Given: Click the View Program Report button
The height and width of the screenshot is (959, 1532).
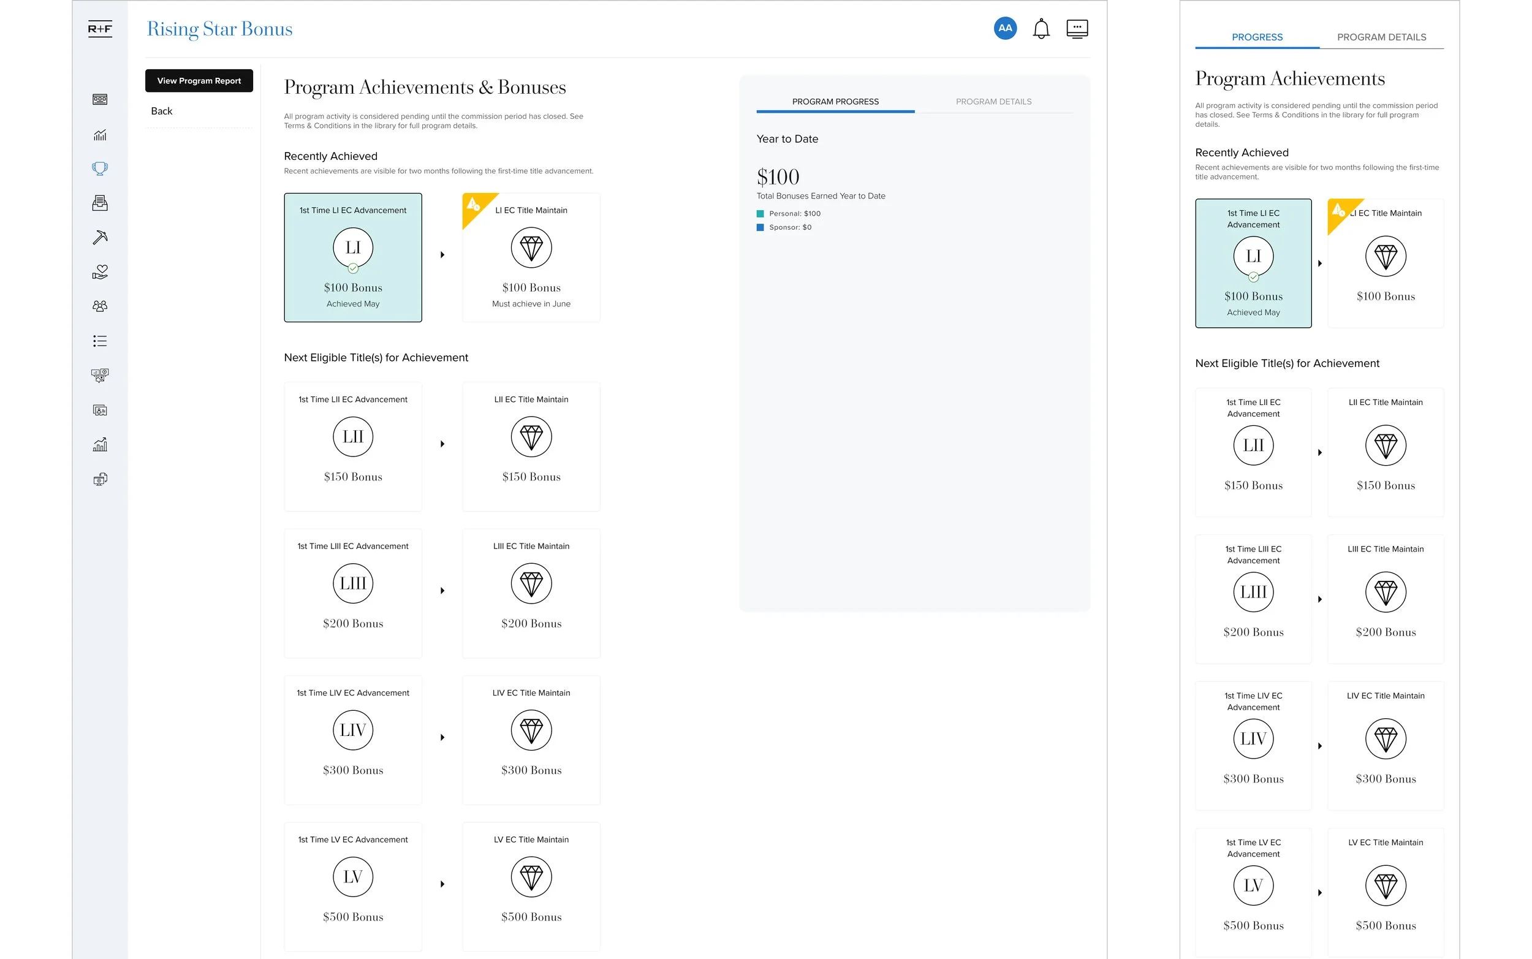Looking at the screenshot, I should click(199, 80).
